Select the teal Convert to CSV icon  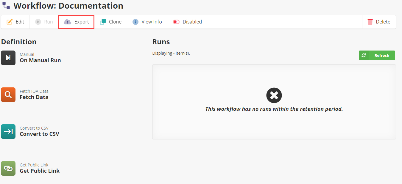click(x=8, y=131)
